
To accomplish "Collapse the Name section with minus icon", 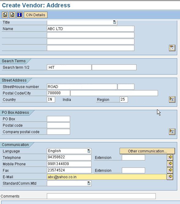I will tap(172, 48).
